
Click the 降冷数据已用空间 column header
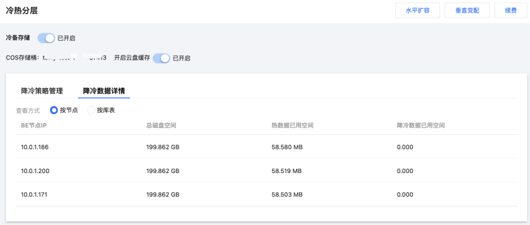click(x=421, y=125)
